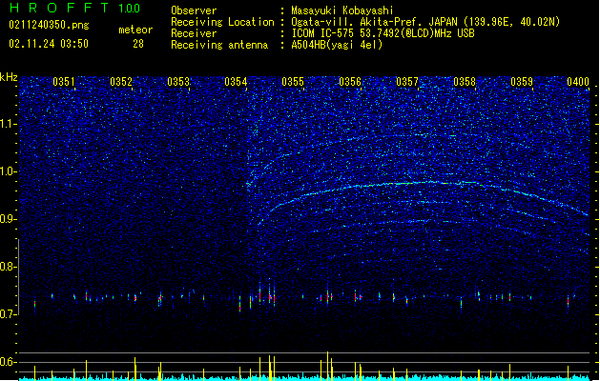
Task: Select the A504HB(yagi 4el) text
Action: pyautogui.click(x=337, y=45)
